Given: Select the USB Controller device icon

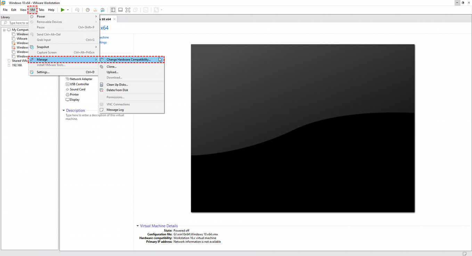Looking at the screenshot, I should [x=67, y=84].
